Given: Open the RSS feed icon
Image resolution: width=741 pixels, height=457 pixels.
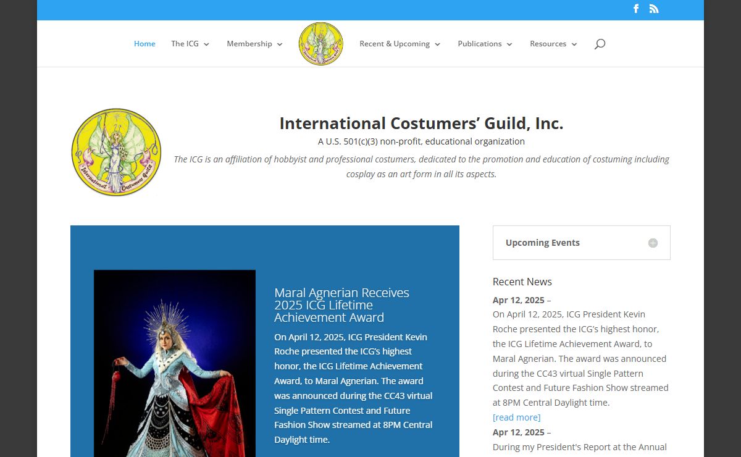Looking at the screenshot, I should pos(654,9).
